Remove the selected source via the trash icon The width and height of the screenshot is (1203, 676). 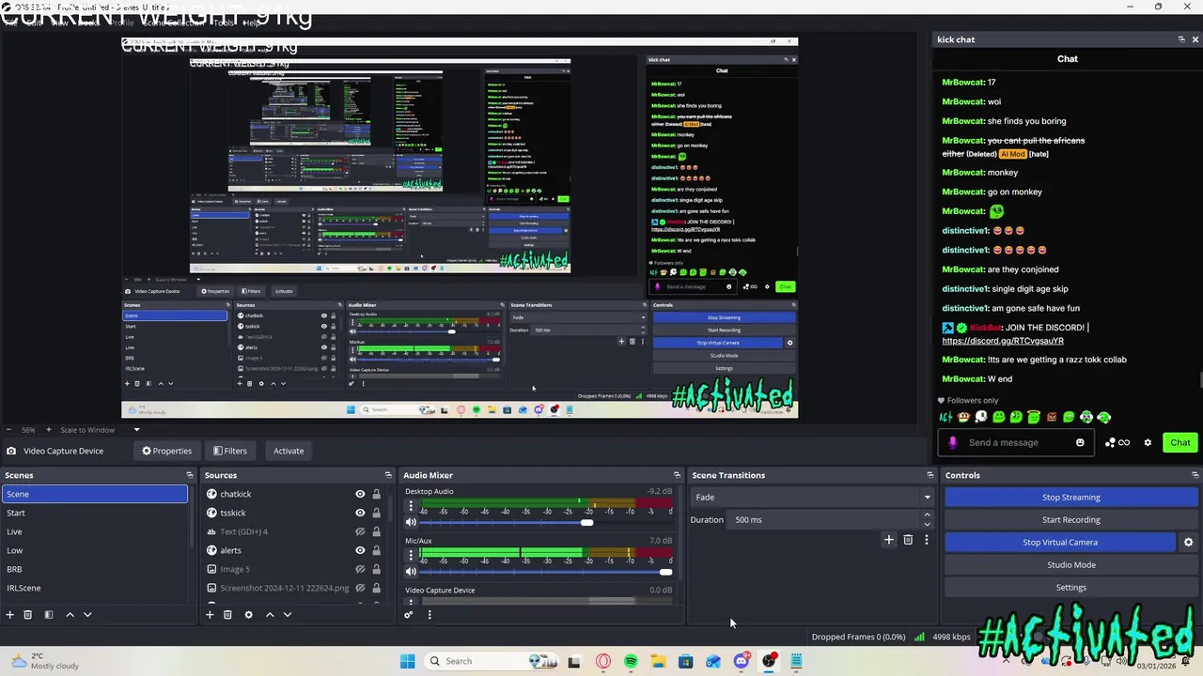[x=227, y=615]
